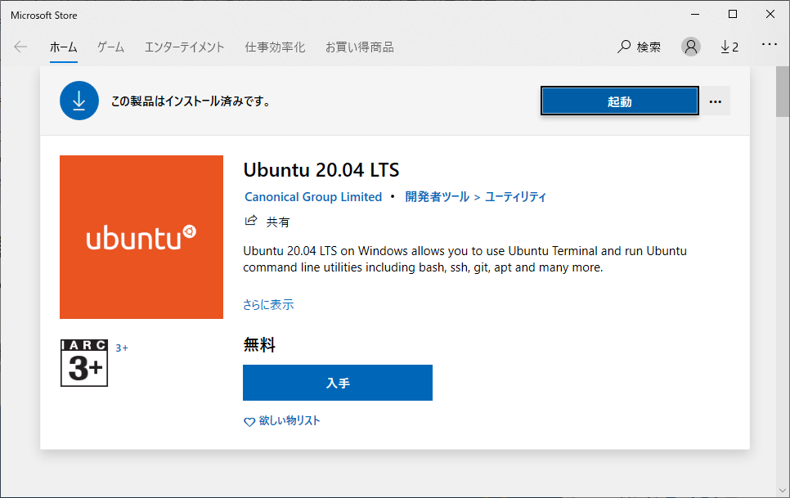Image resolution: width=790 pixels, height=498 pixels.
Task: Click the share icon beside 共有
Action: click(251, 221)
